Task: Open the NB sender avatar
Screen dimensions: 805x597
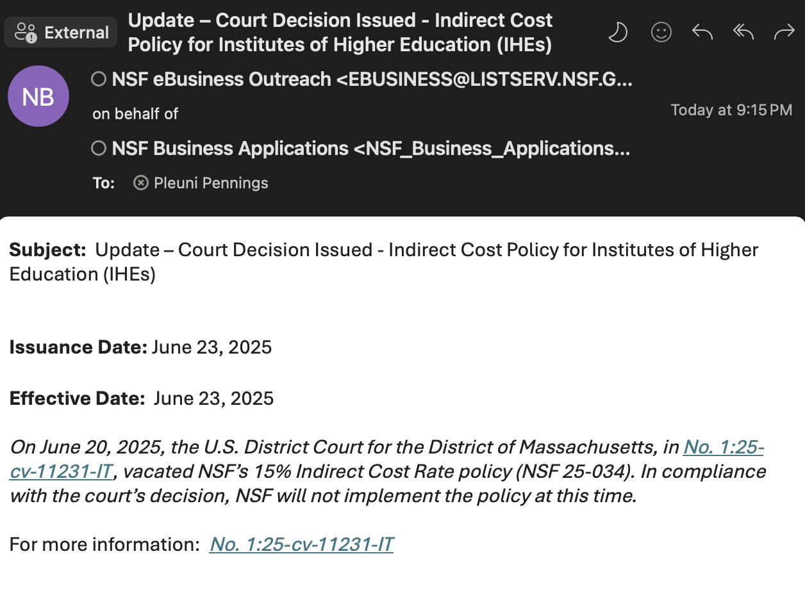Action: pos(38,96)
